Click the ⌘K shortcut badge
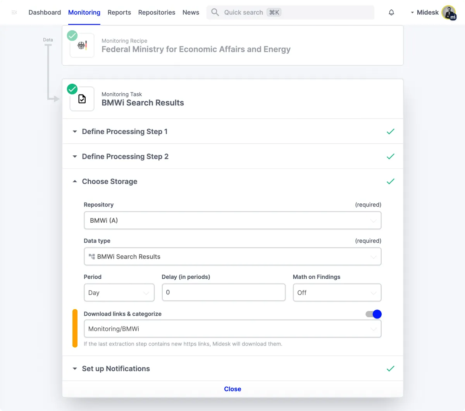Screen dimensions: 465x411 [x=274, y=12]
